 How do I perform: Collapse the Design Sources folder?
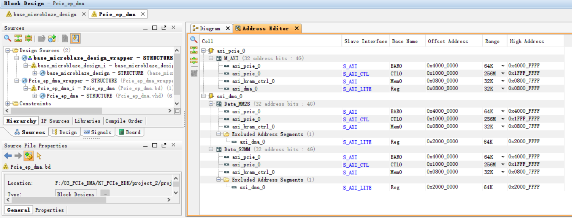click(x=8, y=50)
